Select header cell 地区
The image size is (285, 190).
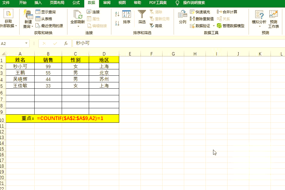[104, 60]
